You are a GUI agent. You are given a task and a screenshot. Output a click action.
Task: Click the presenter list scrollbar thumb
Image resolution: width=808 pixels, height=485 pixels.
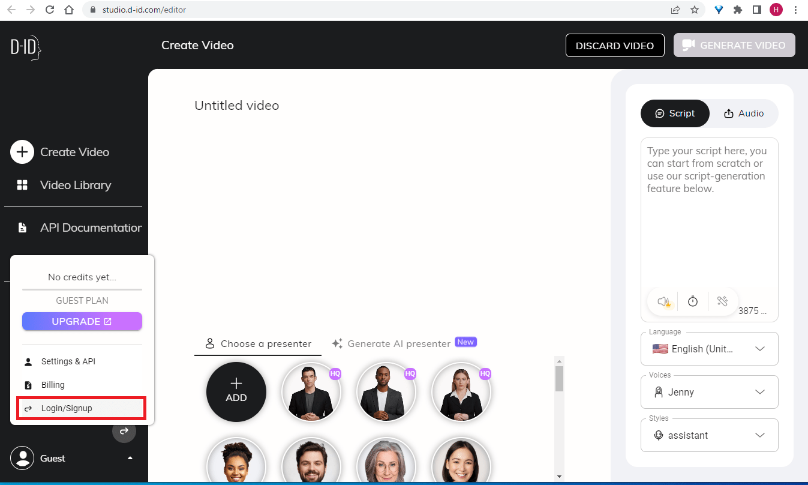[559, 379]
